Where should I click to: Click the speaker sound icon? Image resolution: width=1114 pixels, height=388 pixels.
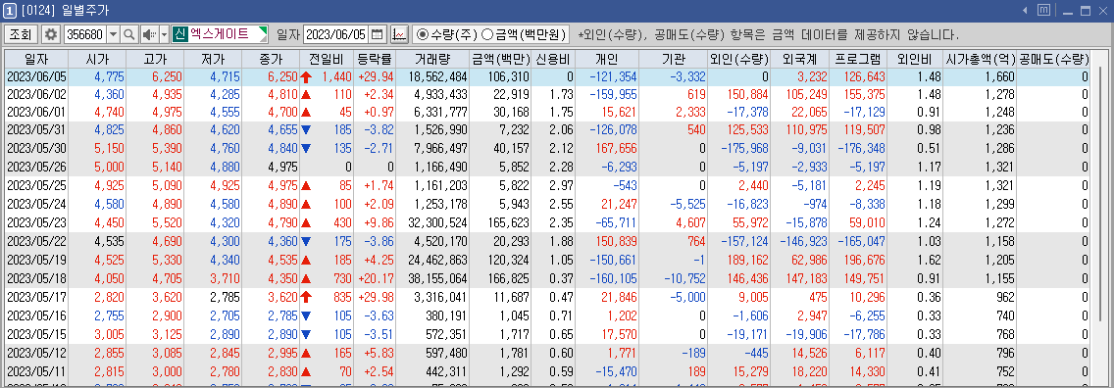tap(149, 34)
